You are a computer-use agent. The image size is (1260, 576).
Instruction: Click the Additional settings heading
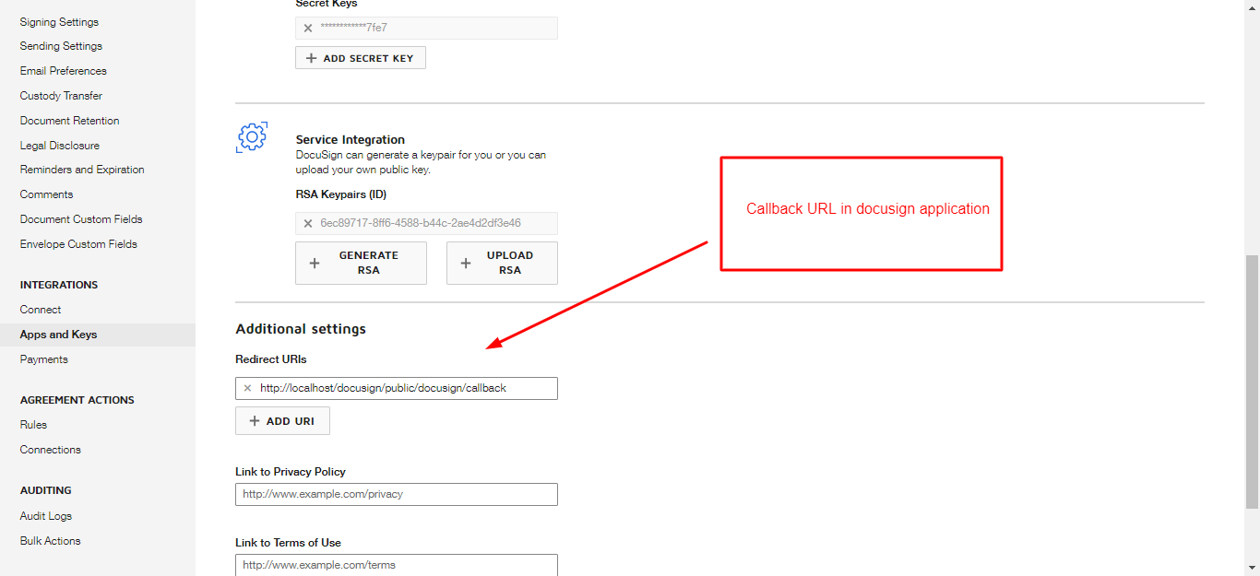click(301, 329)
